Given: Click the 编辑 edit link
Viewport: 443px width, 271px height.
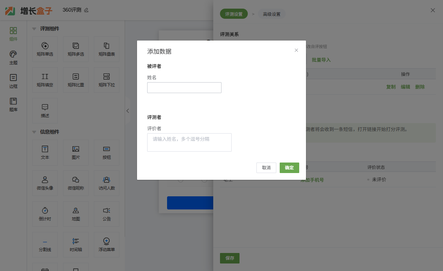Looking at the screenshot, I should click(x=405, y=87).
